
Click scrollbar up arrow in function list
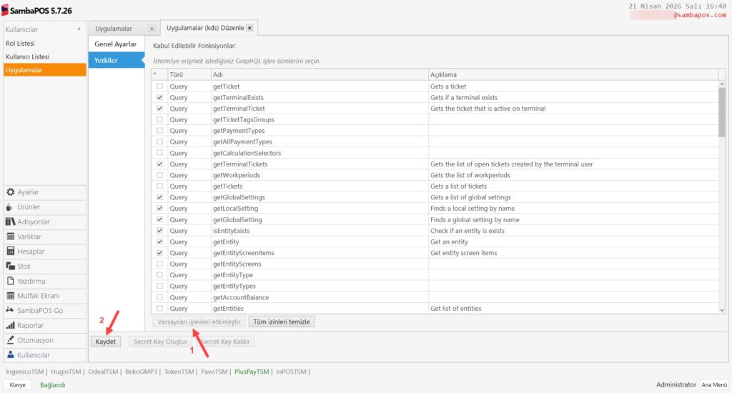(x=722, y=84)
